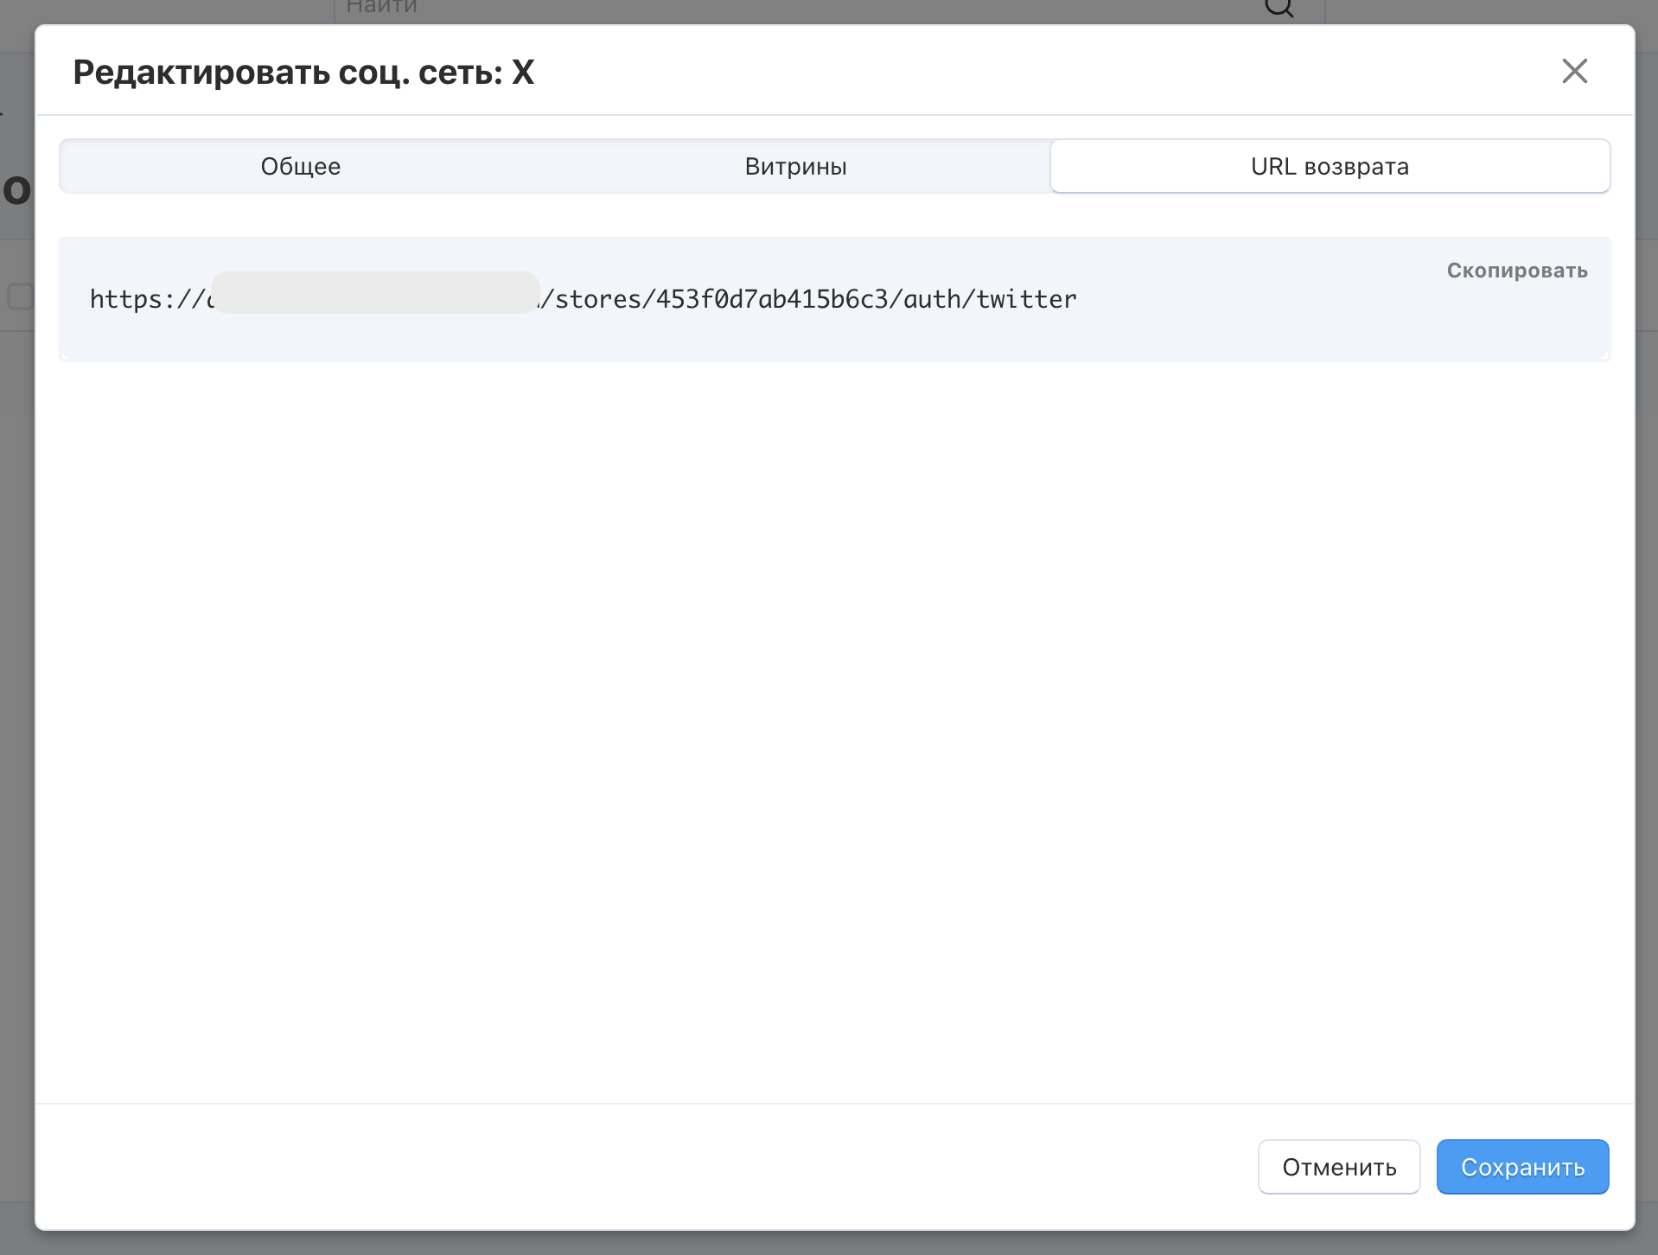Switch to the Общее tab

pos(301,166)
